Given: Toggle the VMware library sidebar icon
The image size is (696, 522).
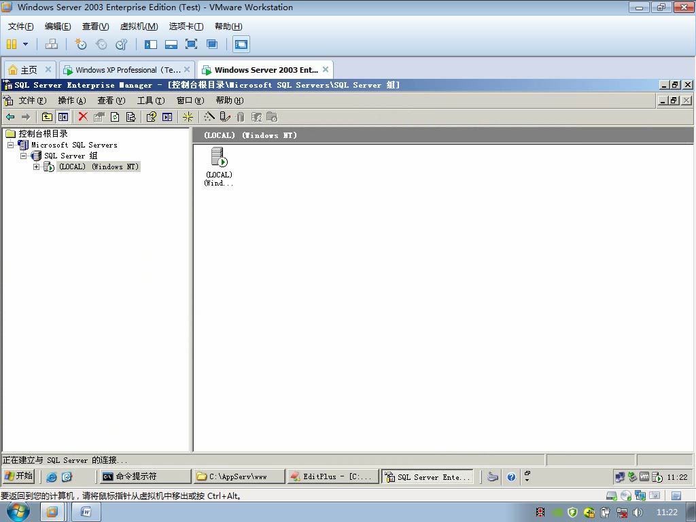Looking at the screenshot, I should click(x=151, y=44).
